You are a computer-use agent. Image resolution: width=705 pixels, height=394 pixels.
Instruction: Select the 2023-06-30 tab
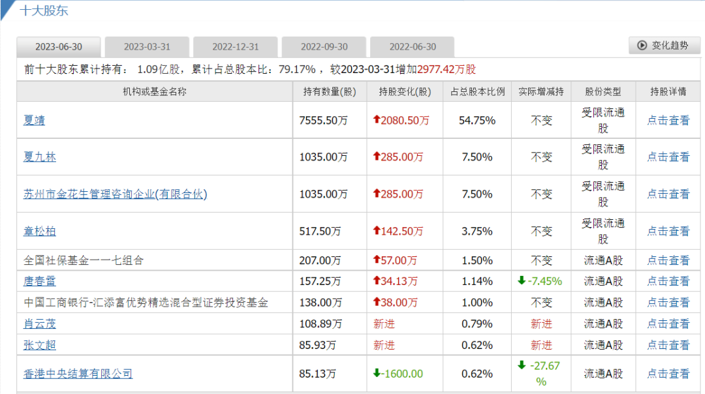tap(59, 47)
